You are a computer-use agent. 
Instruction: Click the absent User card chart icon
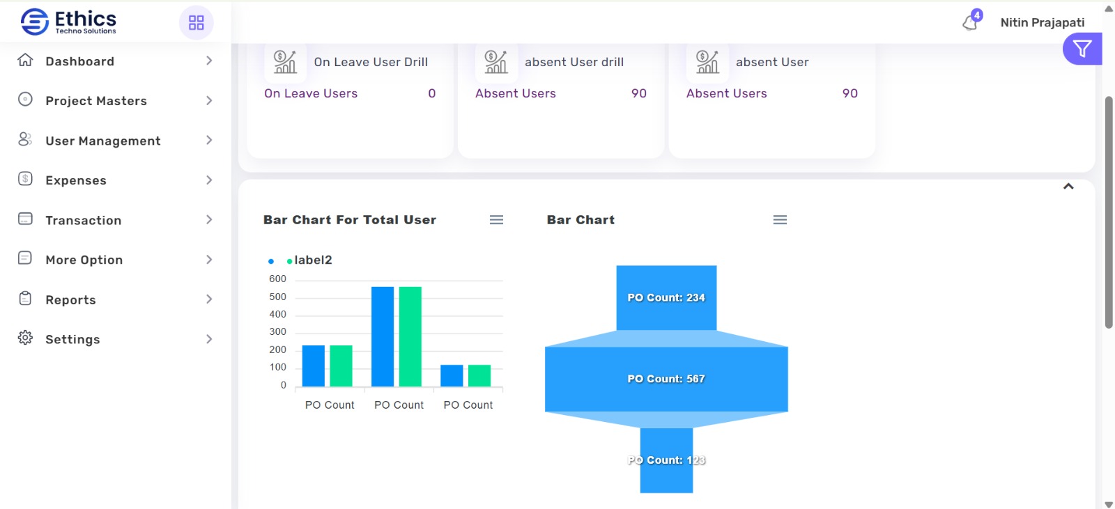point(707,62)
